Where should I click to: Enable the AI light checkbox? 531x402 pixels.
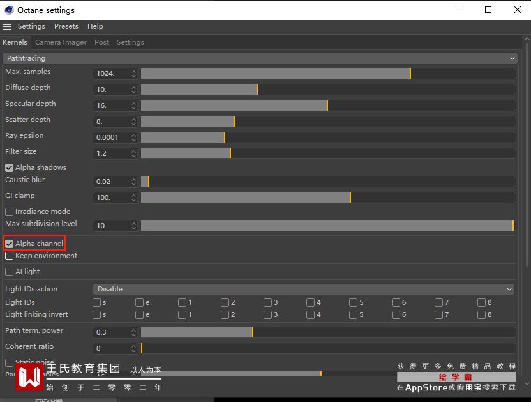coord(9,272)
